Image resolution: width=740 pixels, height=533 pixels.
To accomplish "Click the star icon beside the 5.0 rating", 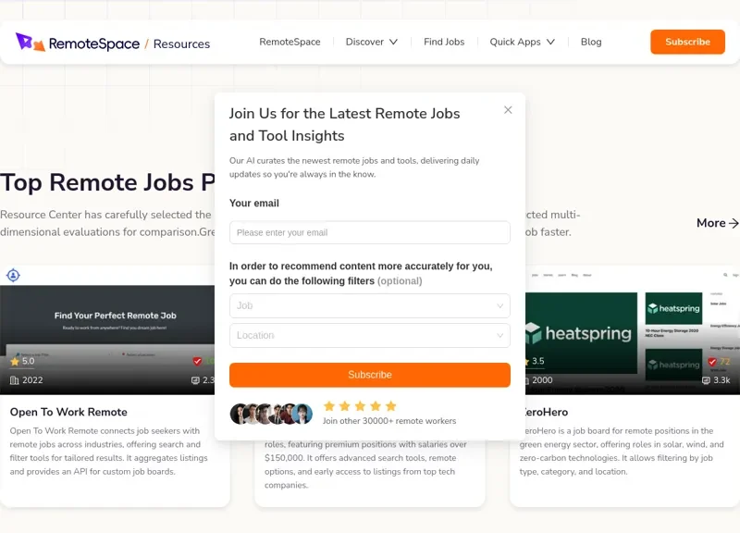I will click(13, 361).
